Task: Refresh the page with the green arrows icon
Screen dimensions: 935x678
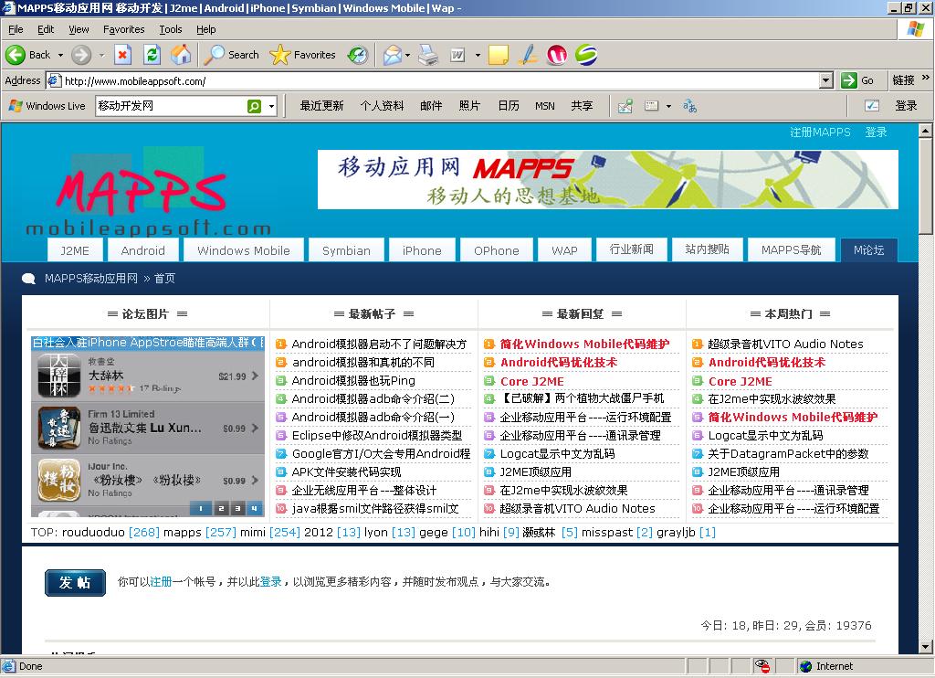Action: 152,55
